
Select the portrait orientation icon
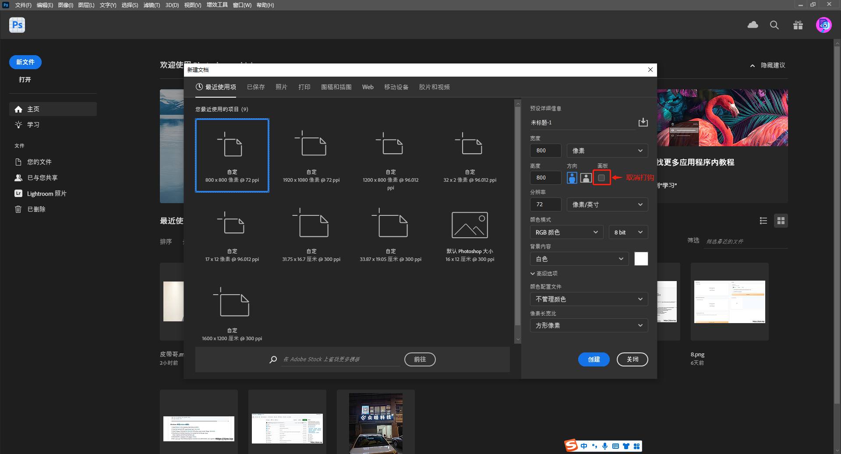point(572,178)
